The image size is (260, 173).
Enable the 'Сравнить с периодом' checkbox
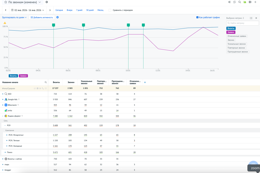[110, 10]
